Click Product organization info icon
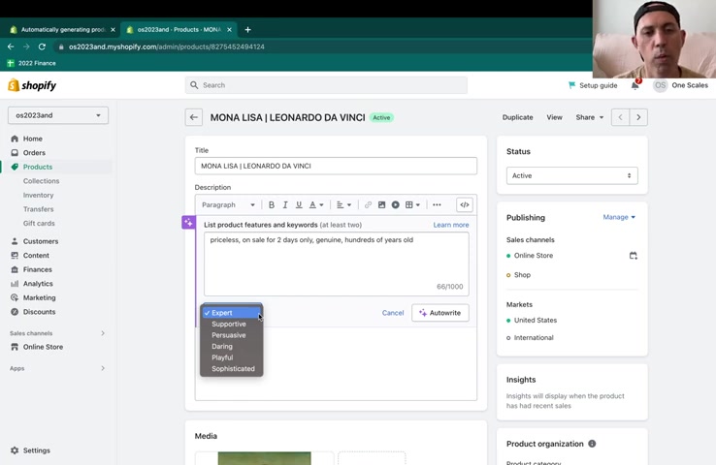 [592, 444]
